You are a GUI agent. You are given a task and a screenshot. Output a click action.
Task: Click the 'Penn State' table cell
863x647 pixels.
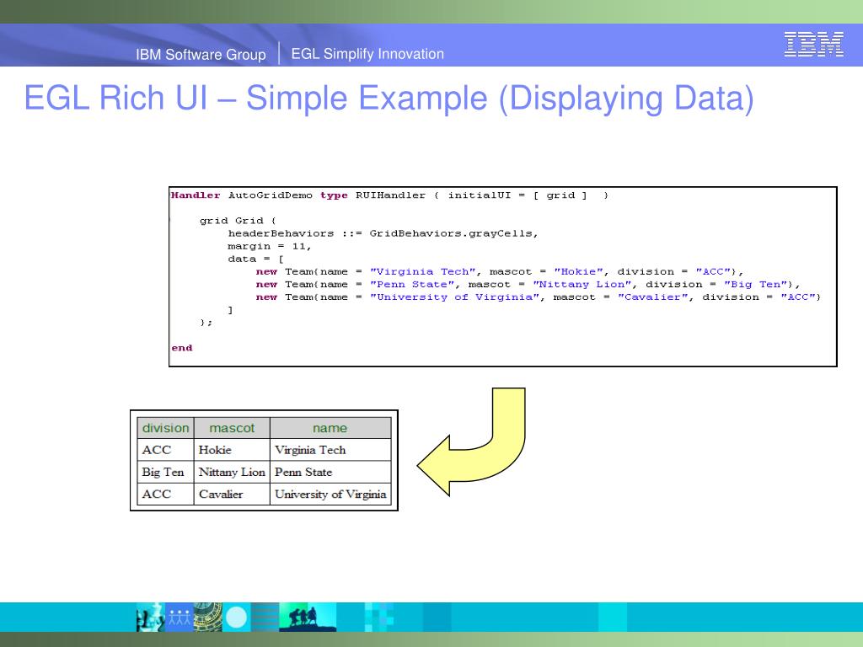coord(330,472)
